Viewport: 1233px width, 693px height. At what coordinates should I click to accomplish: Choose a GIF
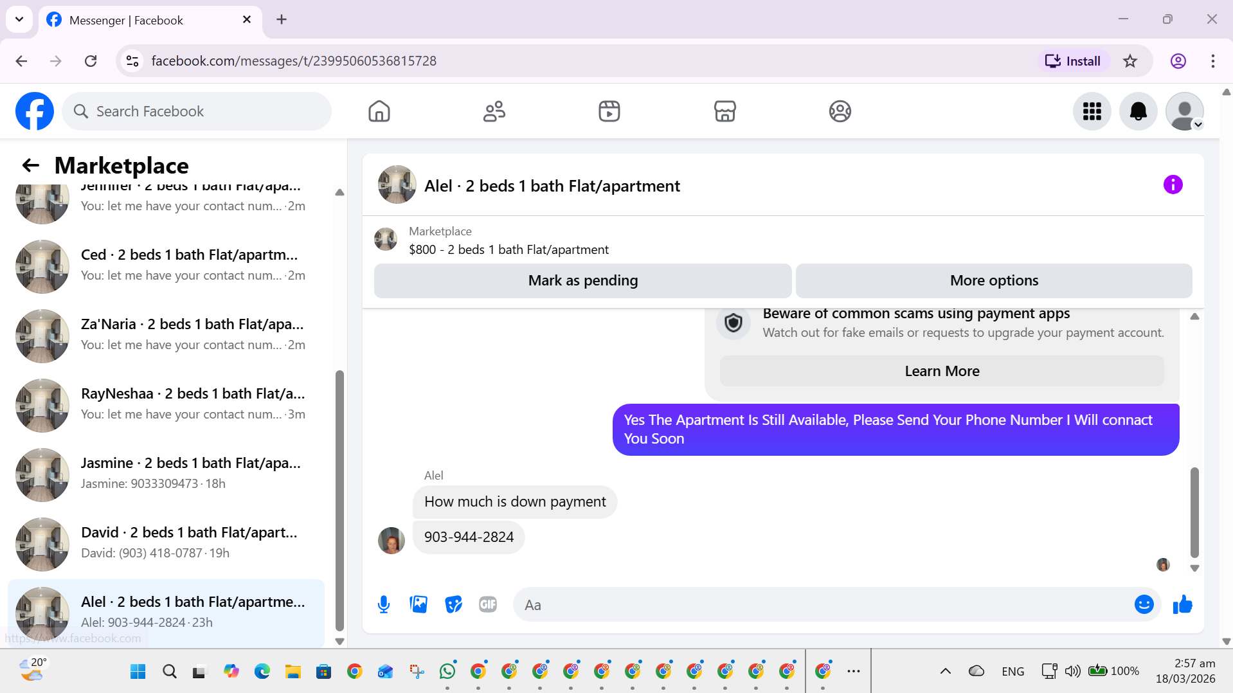[488, 604]
